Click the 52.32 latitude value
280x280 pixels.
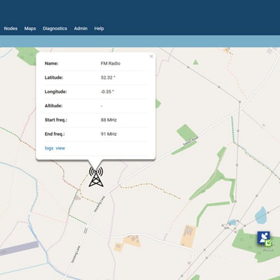click(108, 78)
